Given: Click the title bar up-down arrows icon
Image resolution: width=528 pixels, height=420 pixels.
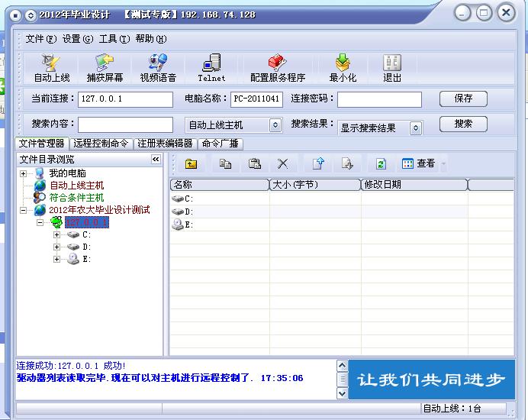Looking at the screenshot, I should pyautogui.click(x=31, y=15).
